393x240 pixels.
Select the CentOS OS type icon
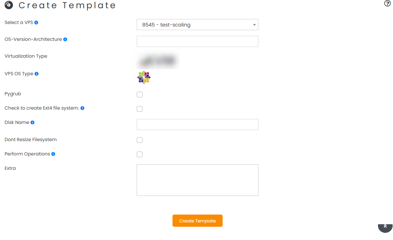point(144,77)
